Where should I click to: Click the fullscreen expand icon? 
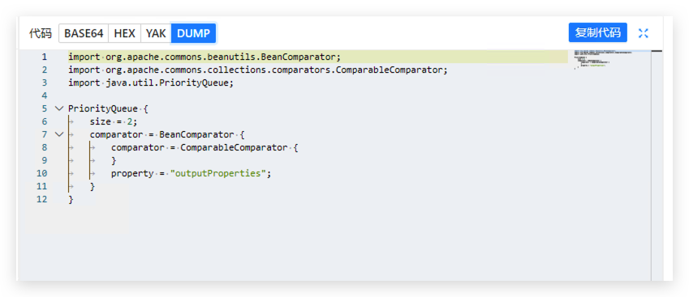[644, 33]
